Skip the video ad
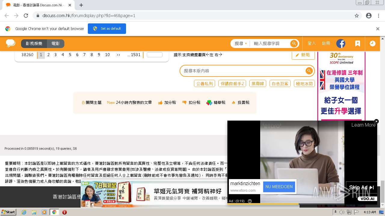The image size is (385, 216). [x=361, y=187]
